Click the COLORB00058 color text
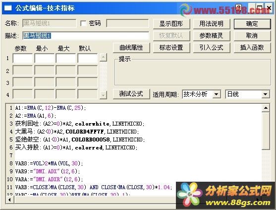The image size is (276, 210). 91,140
